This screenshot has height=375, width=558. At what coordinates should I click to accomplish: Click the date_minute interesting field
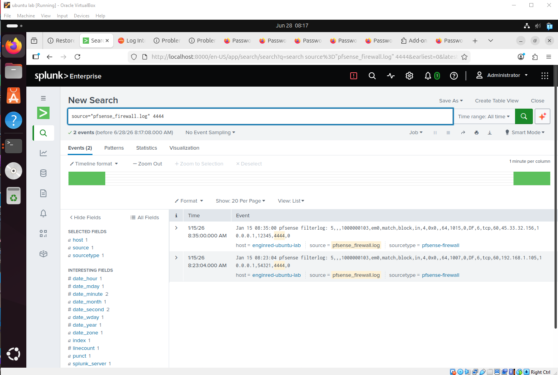click(x=88, y=294)
